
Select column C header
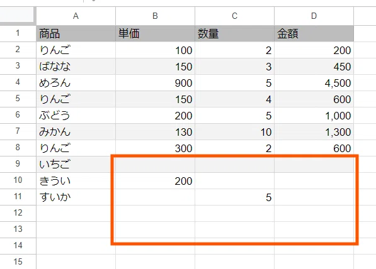[234, 16]
